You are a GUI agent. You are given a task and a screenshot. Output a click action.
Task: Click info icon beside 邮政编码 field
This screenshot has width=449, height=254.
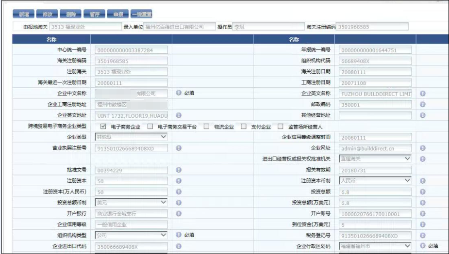click(x=422, y=104)
